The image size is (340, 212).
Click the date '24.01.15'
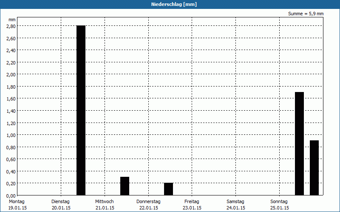236,208
